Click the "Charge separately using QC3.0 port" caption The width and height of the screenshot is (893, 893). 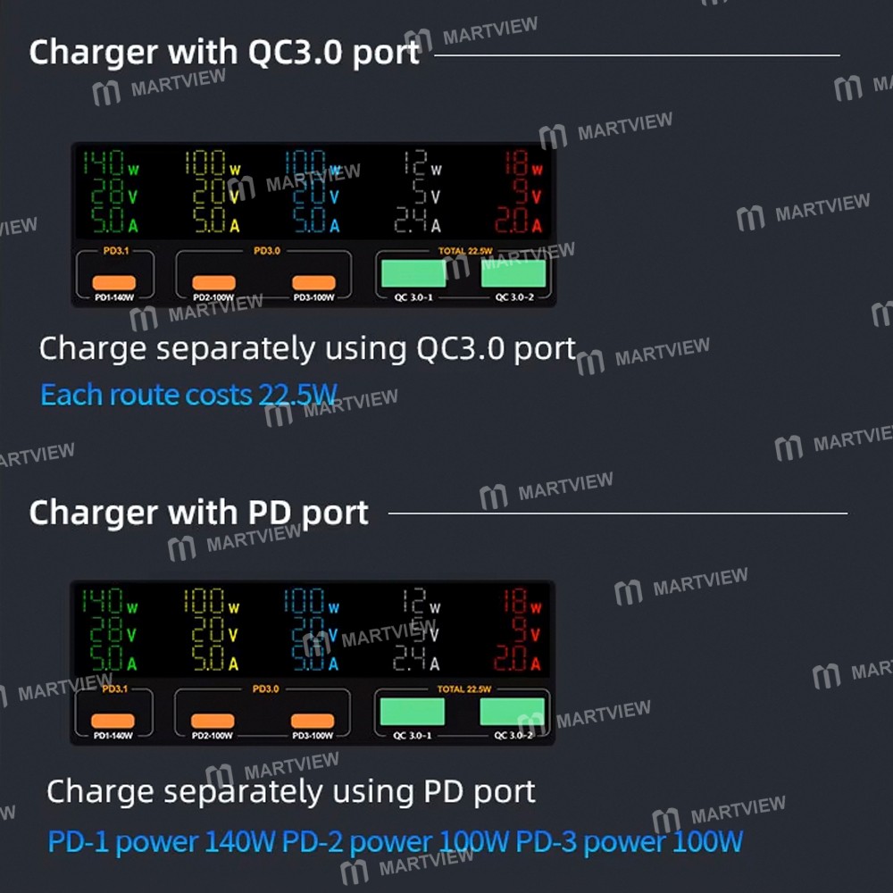click(x=307, y=348)
